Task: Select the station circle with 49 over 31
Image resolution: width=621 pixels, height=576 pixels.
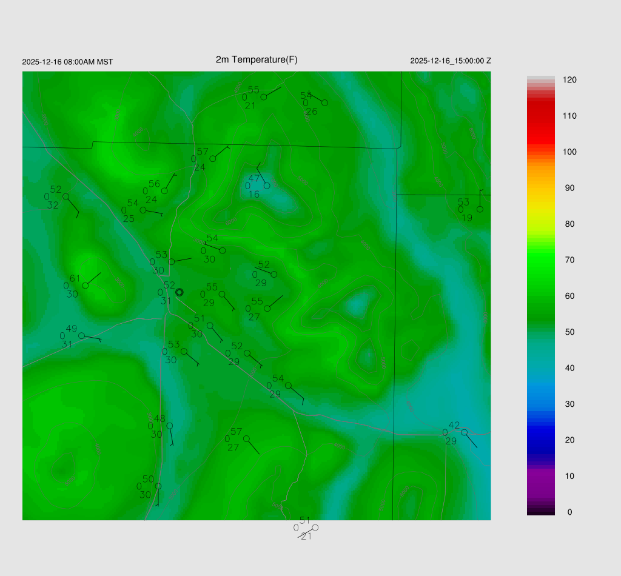Action: pos(82,336)
